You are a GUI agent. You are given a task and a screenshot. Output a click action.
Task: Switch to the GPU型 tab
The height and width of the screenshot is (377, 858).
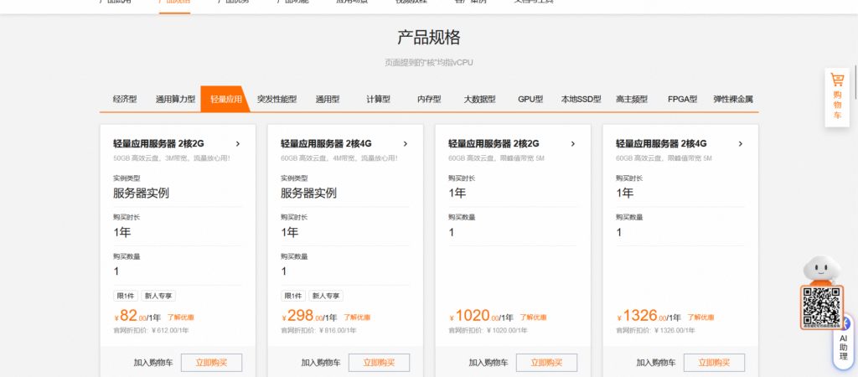[x=530, y=99]
